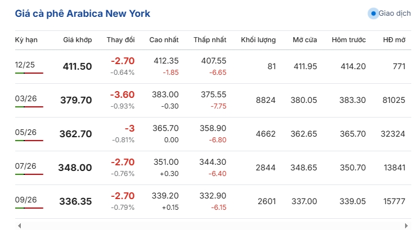Click the price range bar under 03/26

(x=29, y=107)
